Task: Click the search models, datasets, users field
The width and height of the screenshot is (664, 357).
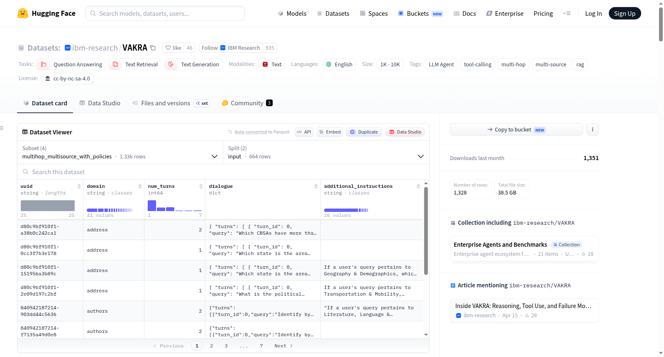Action: [165, 13]
